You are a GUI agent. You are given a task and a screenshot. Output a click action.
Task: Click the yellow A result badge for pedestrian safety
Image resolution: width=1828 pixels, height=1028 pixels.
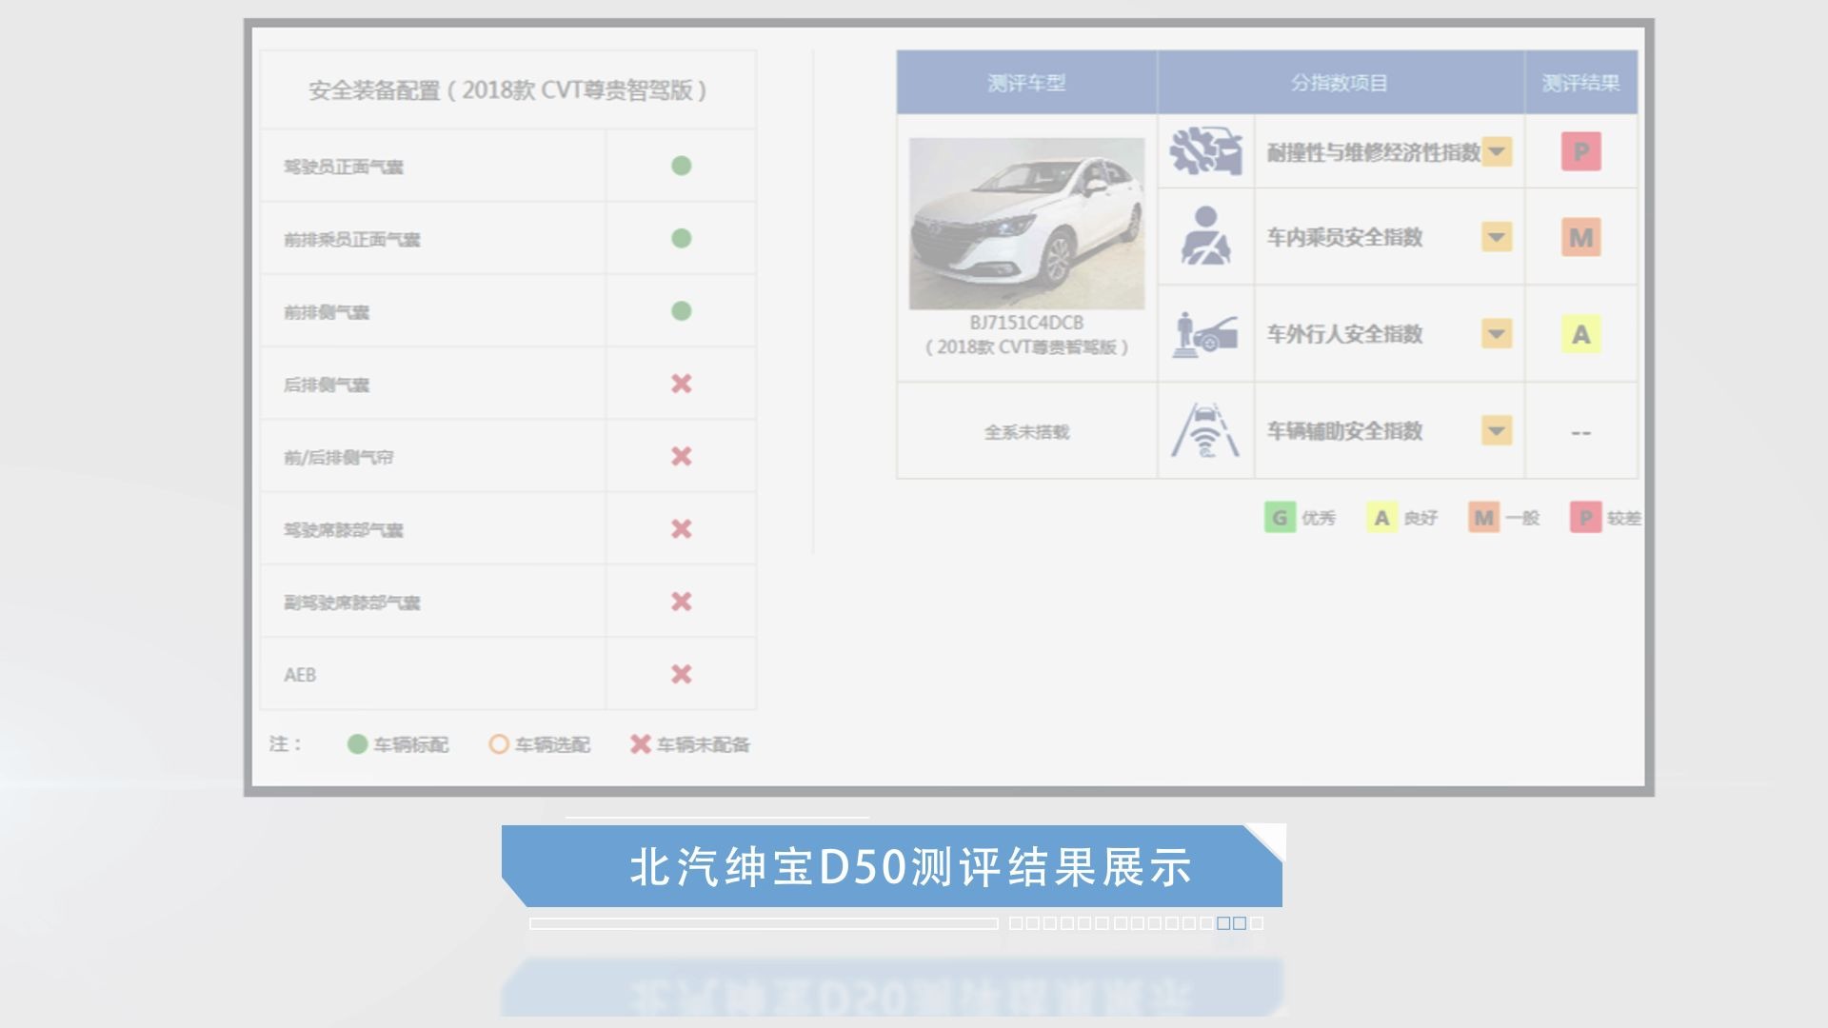coord(1580,334)
